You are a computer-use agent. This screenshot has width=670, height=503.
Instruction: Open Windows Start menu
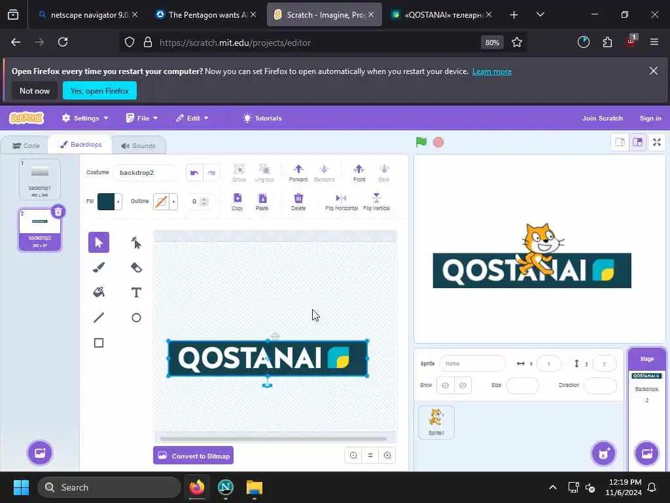pyautogui.click(x=21, y=487)
